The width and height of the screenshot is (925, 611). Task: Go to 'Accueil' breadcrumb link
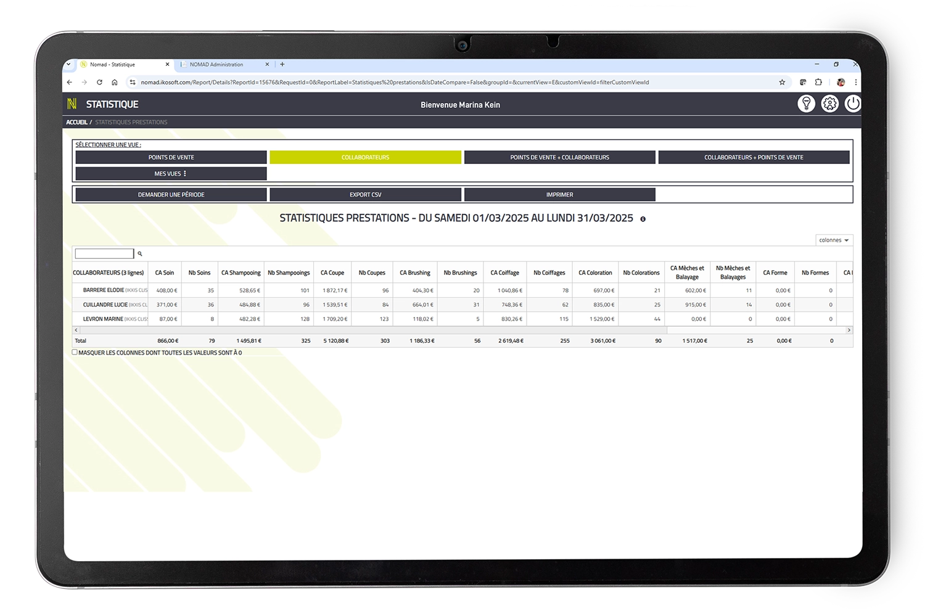point(76,122)
